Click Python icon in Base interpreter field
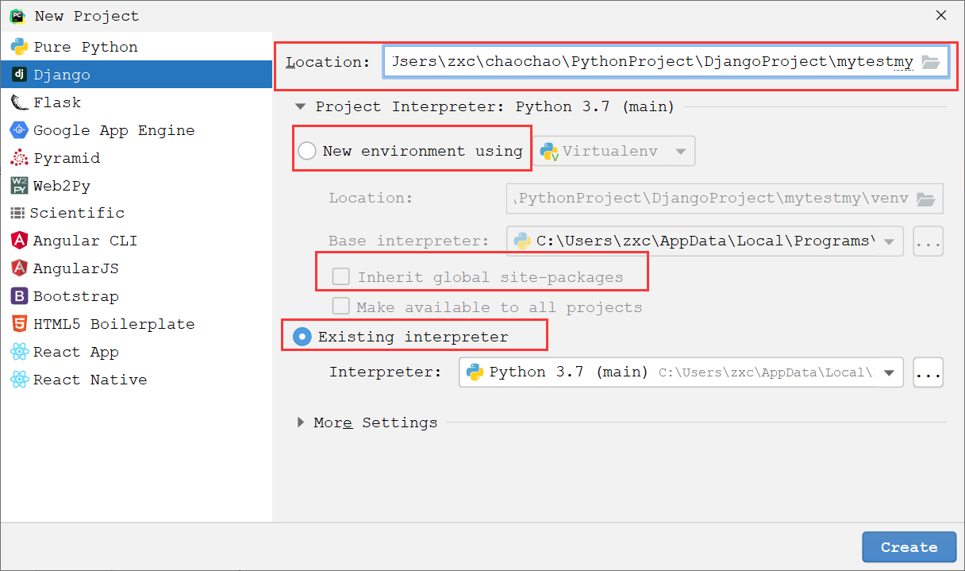The image size is (965, 571). [x=522, y=241]
